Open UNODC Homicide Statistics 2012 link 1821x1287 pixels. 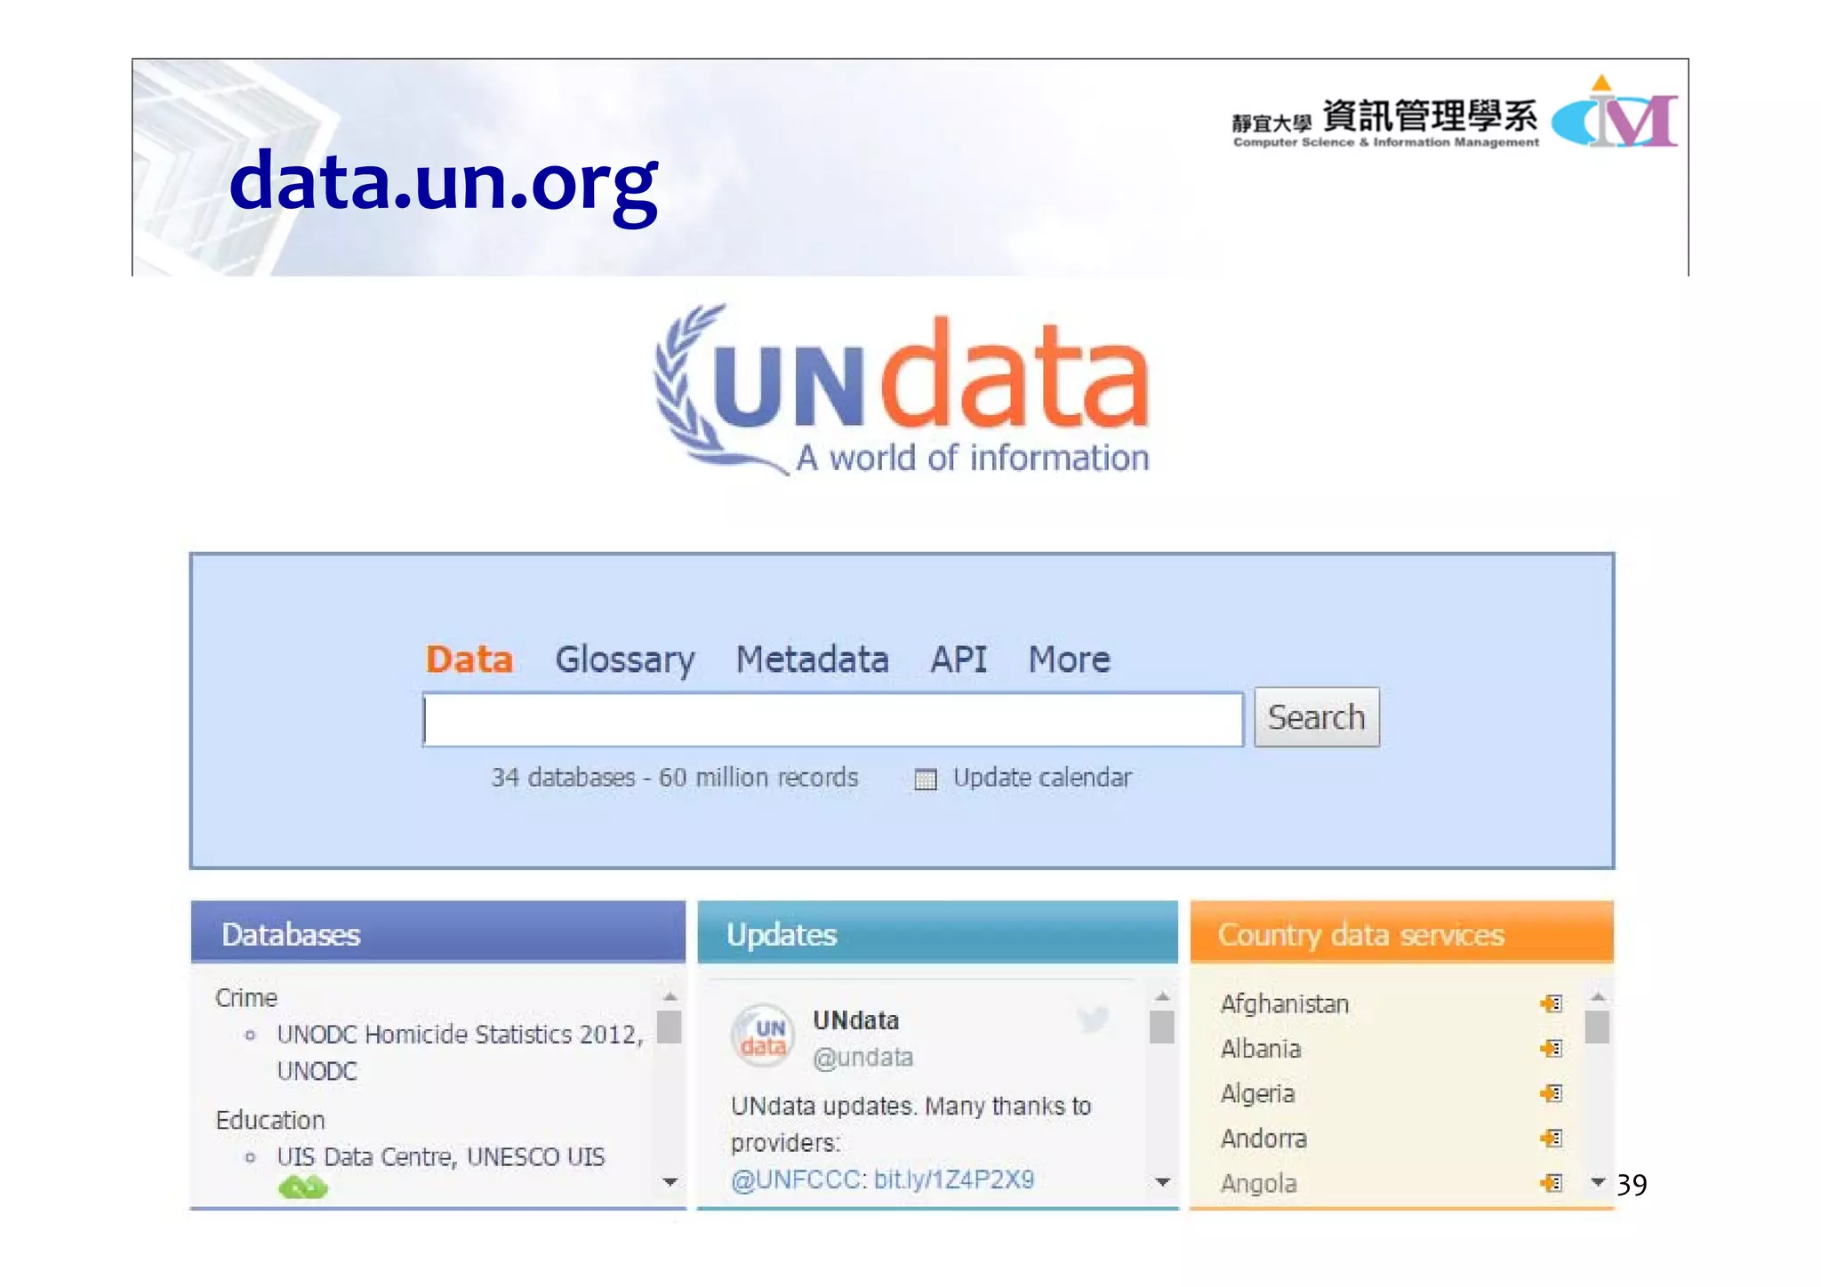point(460,1052)
